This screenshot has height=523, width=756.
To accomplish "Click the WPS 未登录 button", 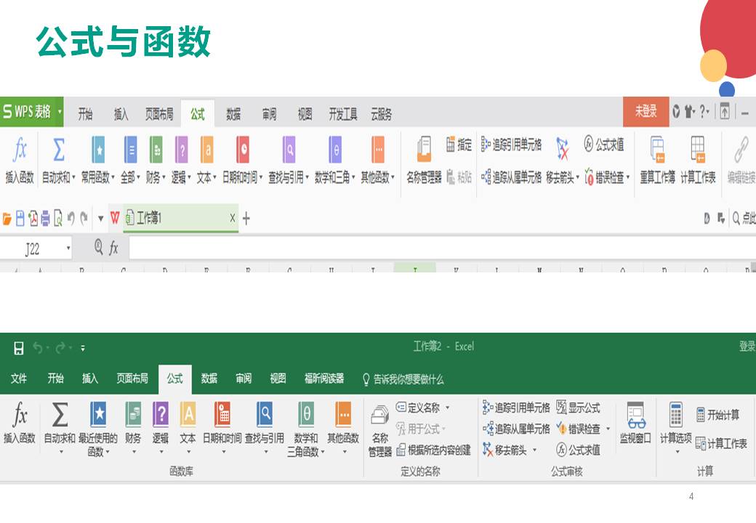I will tap(646, 111).
